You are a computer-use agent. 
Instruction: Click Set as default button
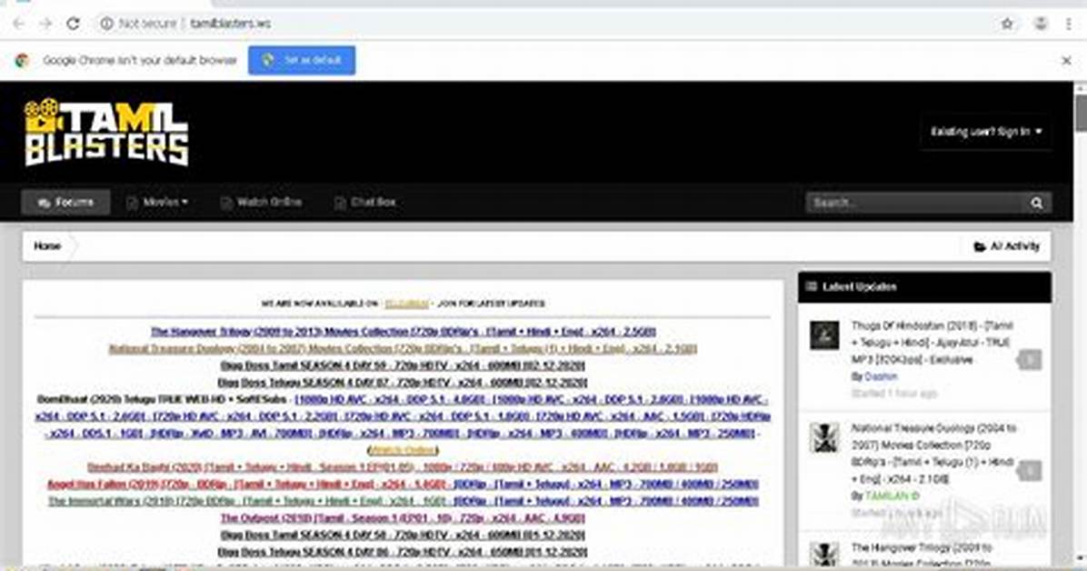(x=302, y=60)
